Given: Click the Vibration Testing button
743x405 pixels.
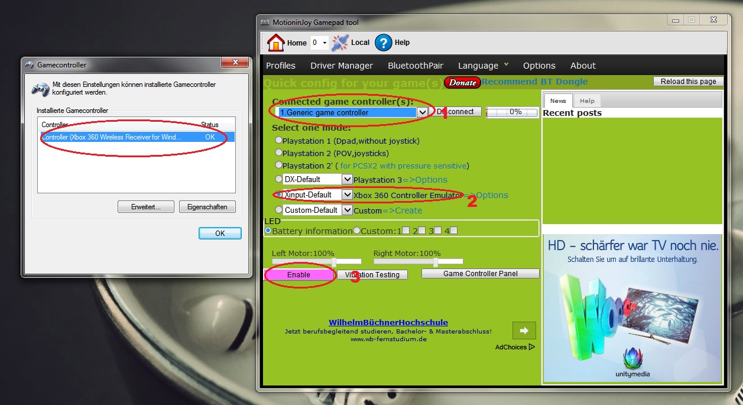Looking at the screenshot, I should 372,274.
